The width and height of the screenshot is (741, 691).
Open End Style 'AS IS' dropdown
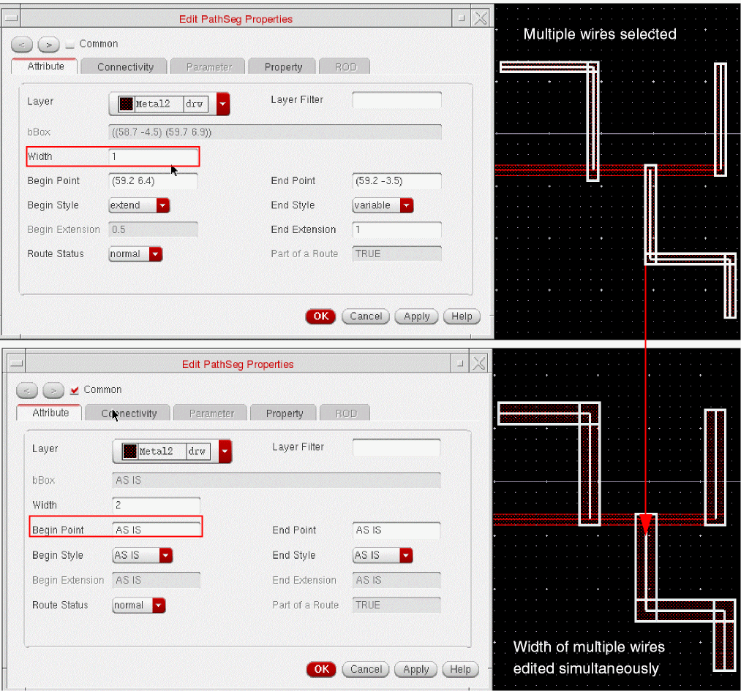pos(406,556)
